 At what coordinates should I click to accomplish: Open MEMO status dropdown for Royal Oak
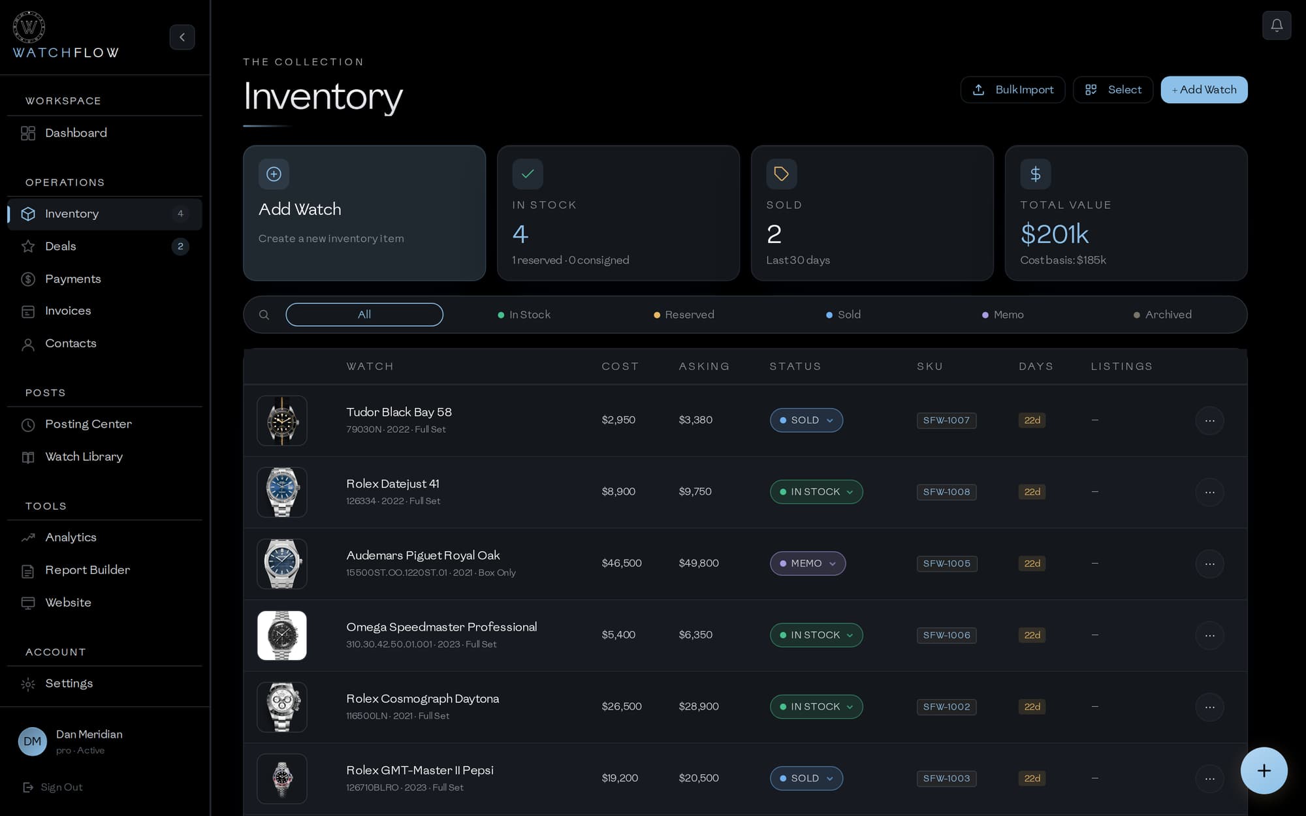808,563
